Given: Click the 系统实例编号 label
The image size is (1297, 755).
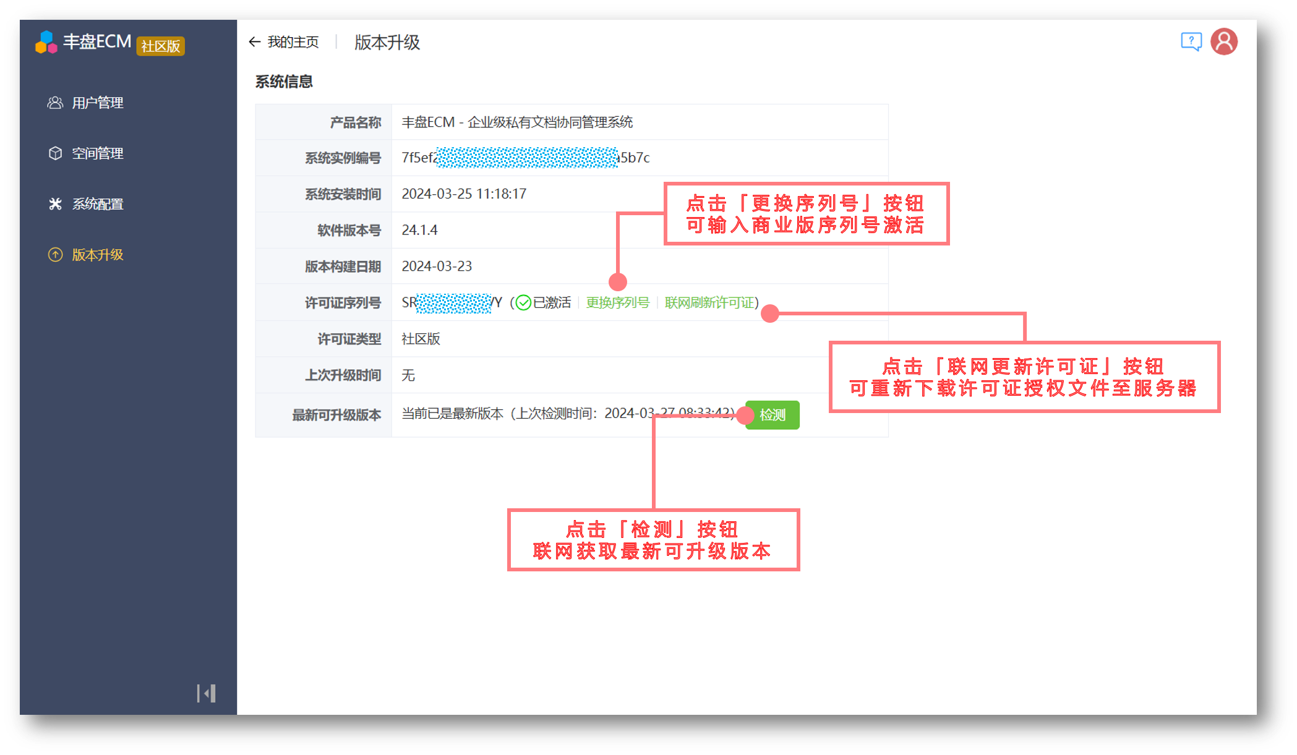Looking at the screenshot, I should (343, 158).
